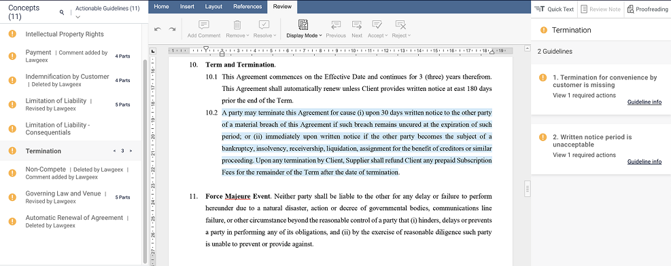
Task: Go to Previous change
Action: tap(336, 29)
